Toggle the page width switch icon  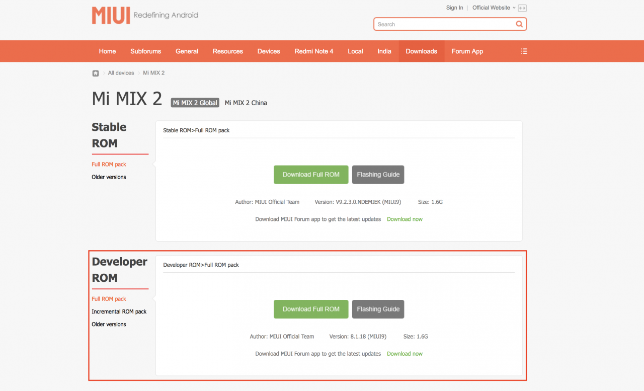522,8
